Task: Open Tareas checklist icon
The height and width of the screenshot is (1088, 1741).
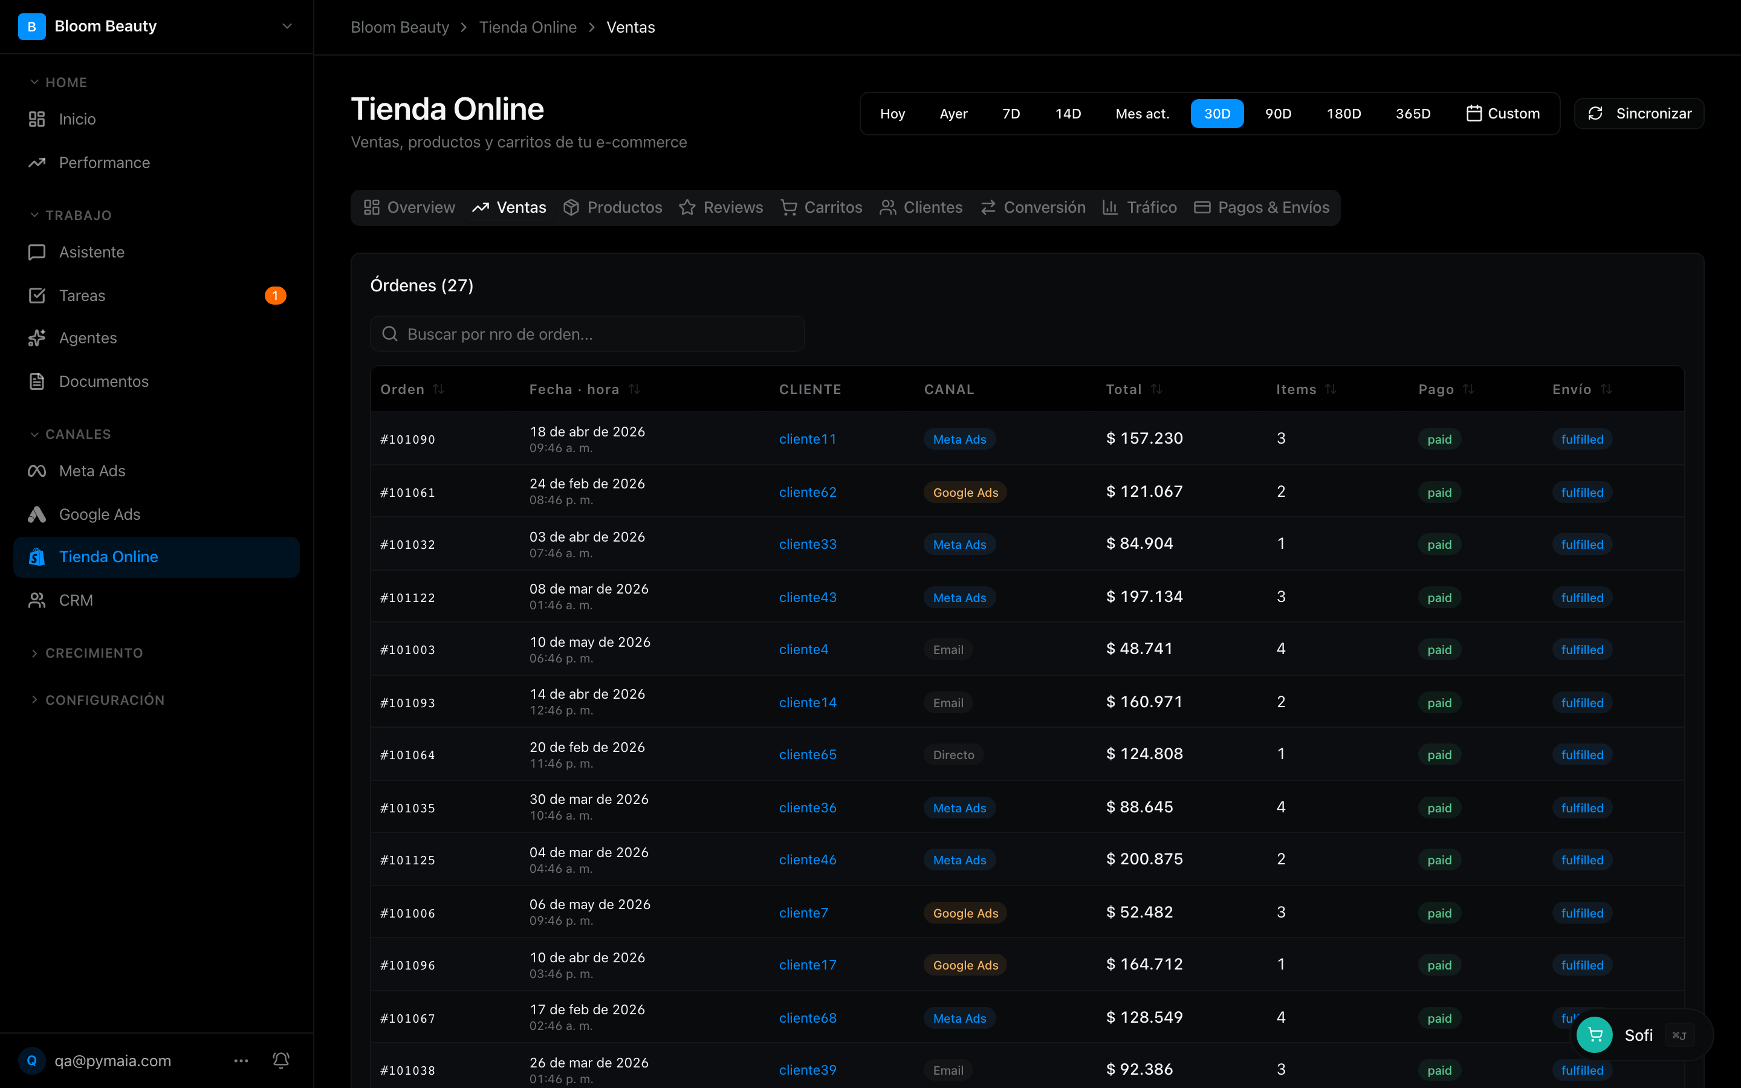Action: click(37, 295)
